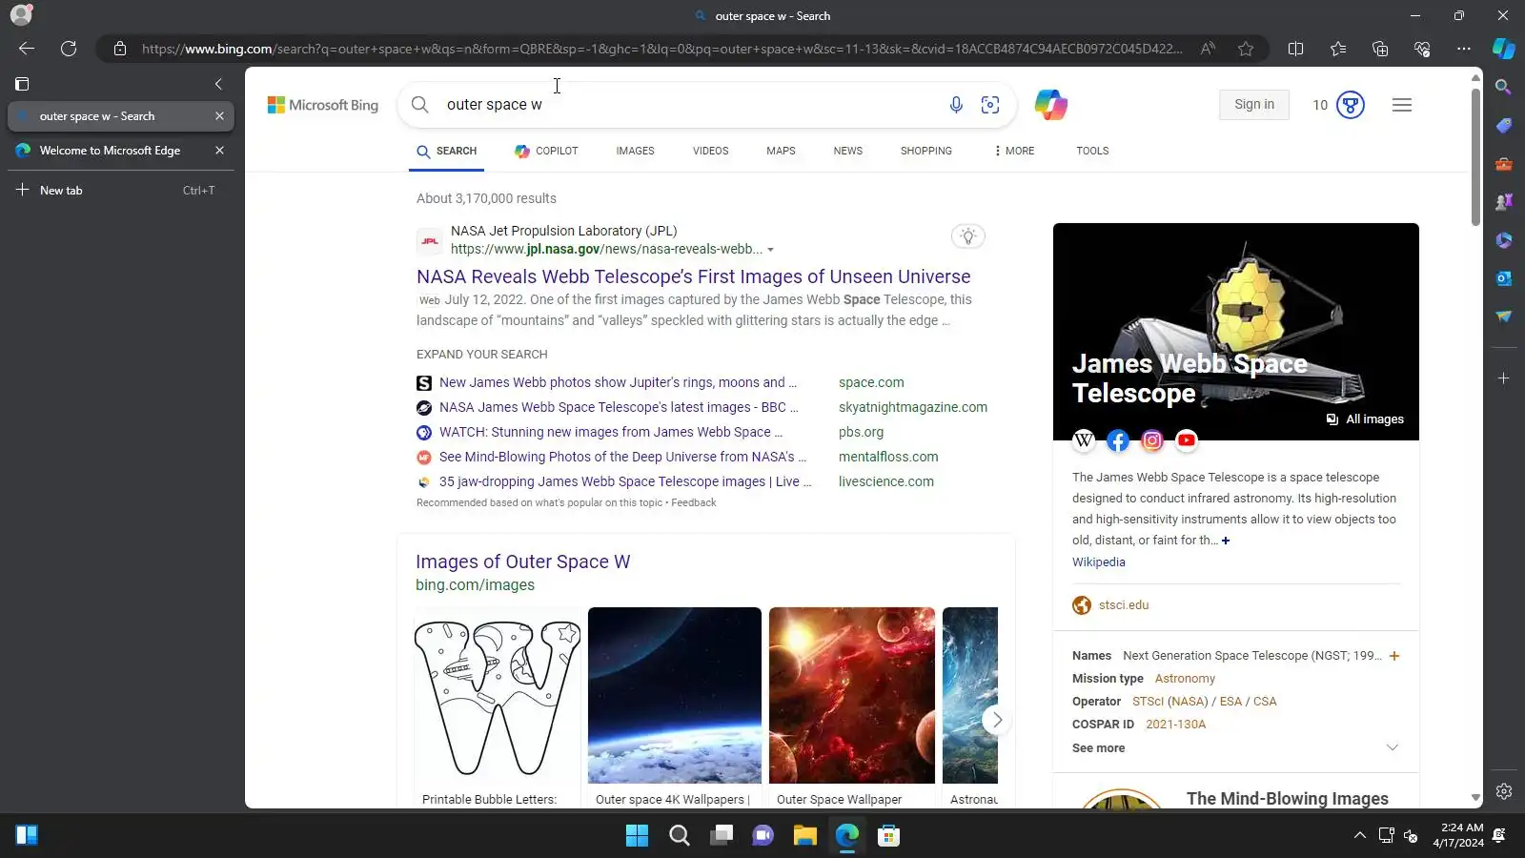Open the MORE search categories dropdown
Screen dimensions: 1525x858
pyautogui.click(x=1014, y=151)
